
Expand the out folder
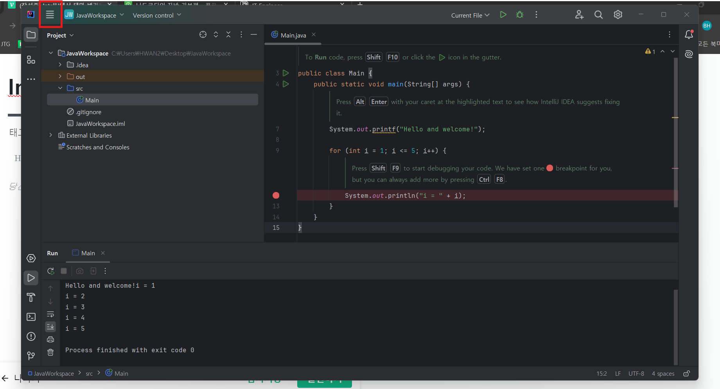point(60,77)
